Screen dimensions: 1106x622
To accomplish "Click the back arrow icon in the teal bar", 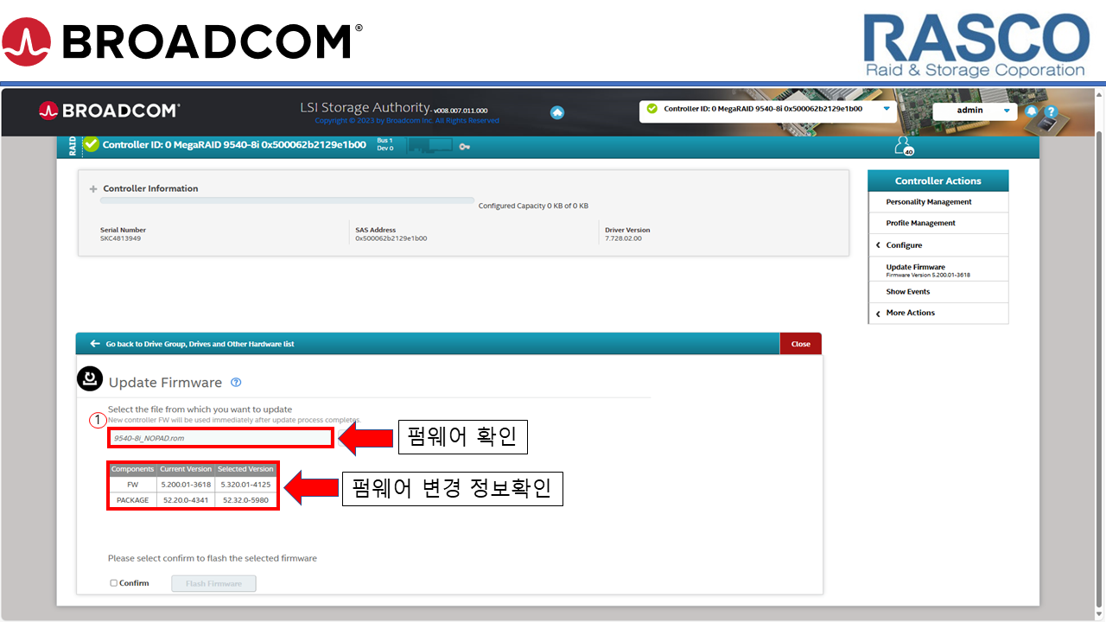I will (95, 344).
